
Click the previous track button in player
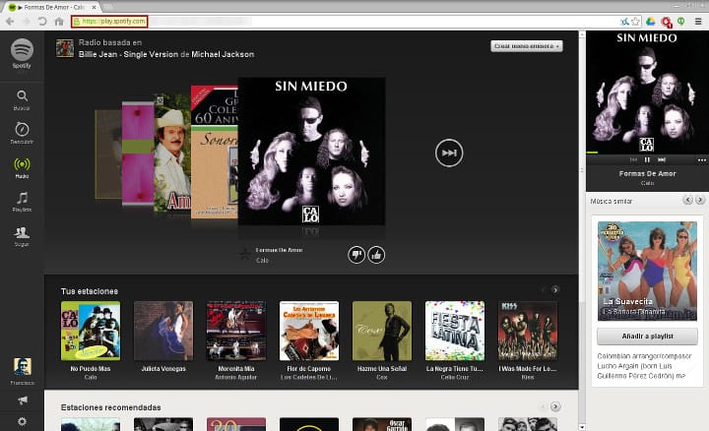pos(633,160)
